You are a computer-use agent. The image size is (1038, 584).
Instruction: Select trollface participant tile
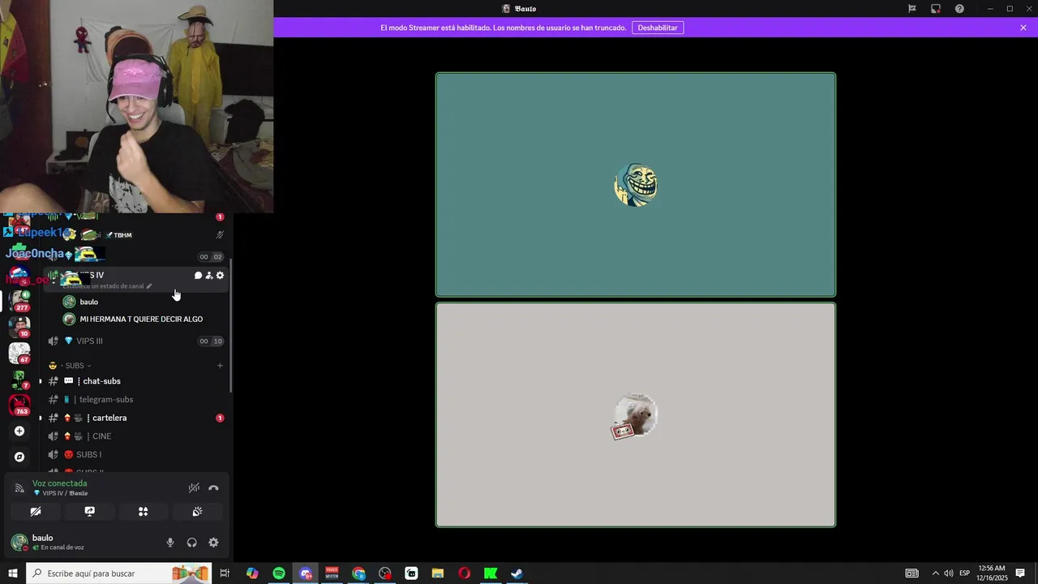pyautogui.click(x=636, y=185)
